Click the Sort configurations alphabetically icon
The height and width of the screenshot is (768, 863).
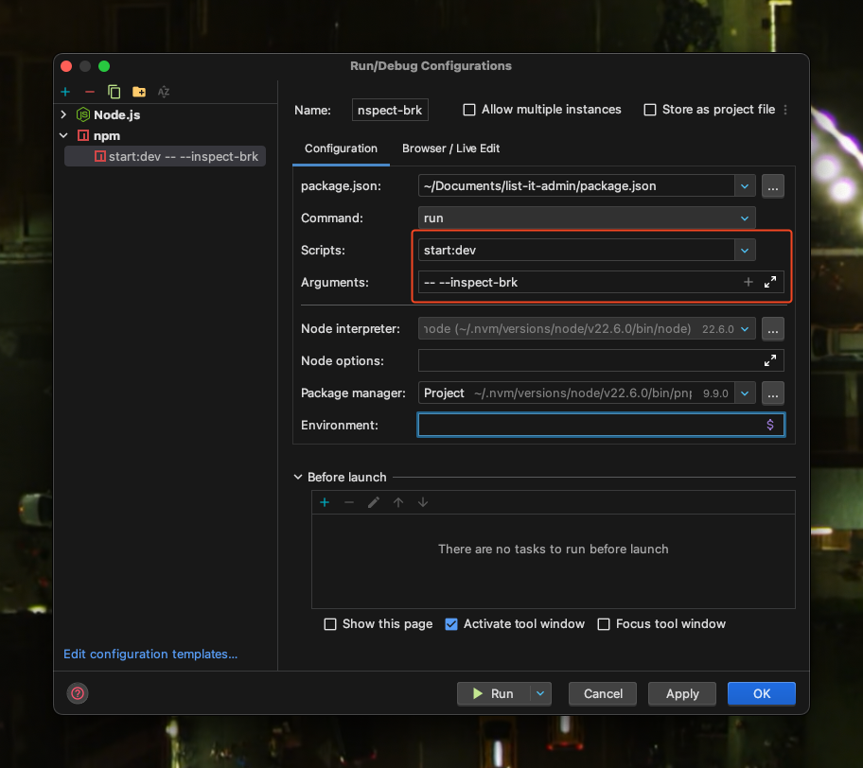(x=164, y=92)
